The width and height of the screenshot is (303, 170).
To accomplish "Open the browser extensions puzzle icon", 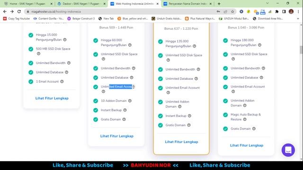I will 277,11.
